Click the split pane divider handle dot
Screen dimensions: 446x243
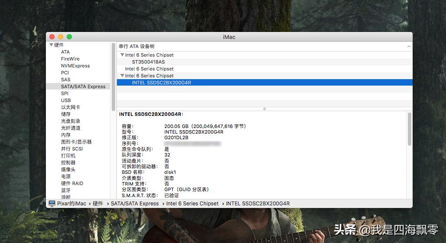click(265, 109)
